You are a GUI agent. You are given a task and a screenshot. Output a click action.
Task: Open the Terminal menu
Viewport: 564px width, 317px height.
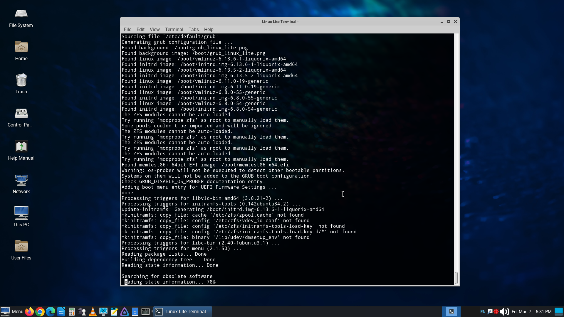174,29
